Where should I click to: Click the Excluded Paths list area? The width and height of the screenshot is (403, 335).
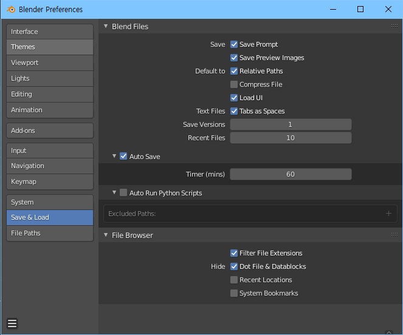250,214
